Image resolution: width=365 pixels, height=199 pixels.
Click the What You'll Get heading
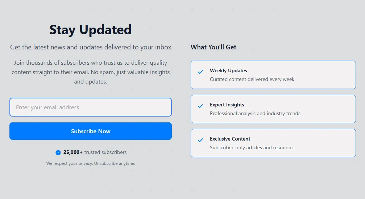click(213, 47)
